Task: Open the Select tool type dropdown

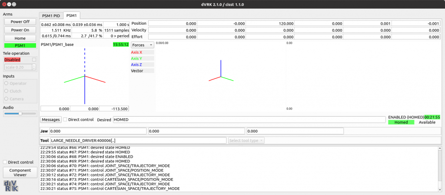Action: pos(246,140)
